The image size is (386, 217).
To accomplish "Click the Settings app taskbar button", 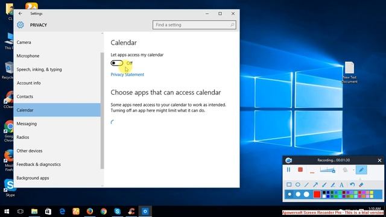I will pos(145,212).
